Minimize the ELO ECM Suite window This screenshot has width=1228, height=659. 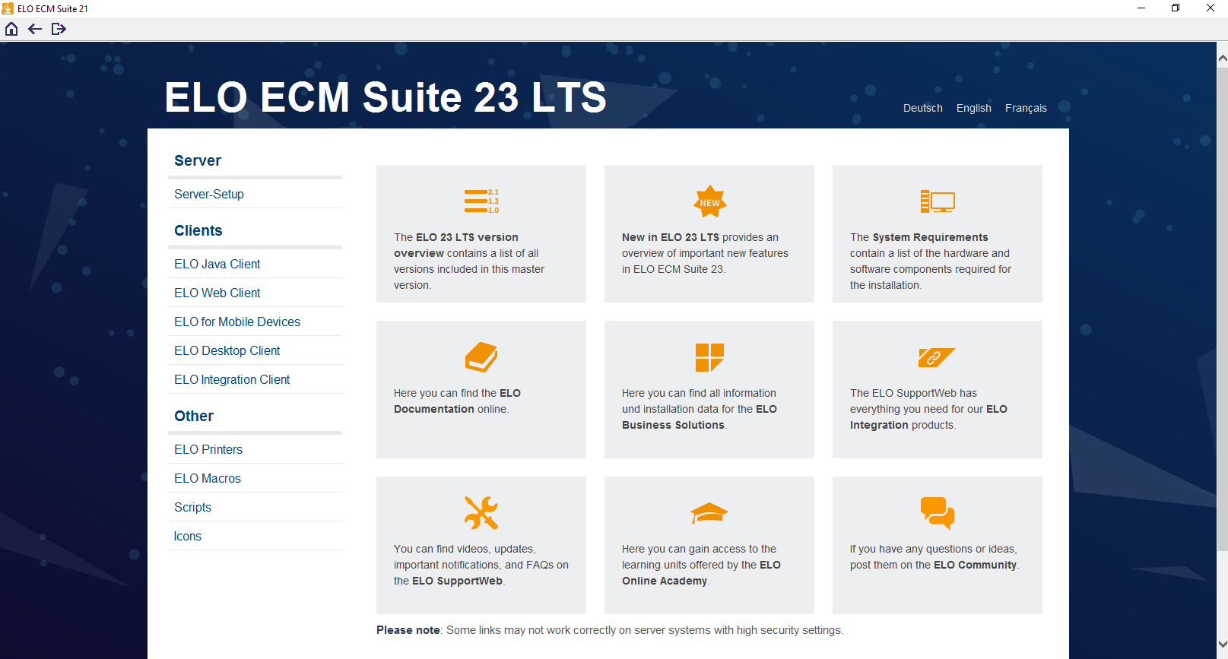pos(1141,8)
